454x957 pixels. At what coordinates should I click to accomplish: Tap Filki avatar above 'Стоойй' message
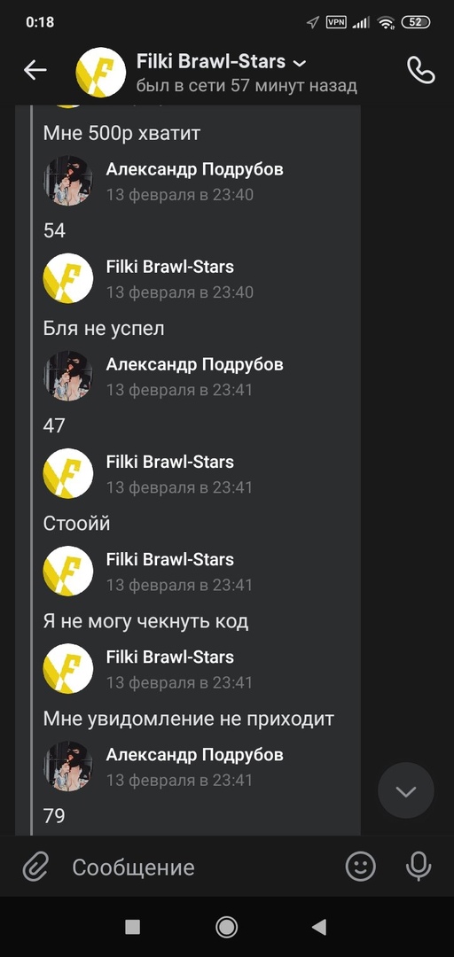[x=67, y=473]
